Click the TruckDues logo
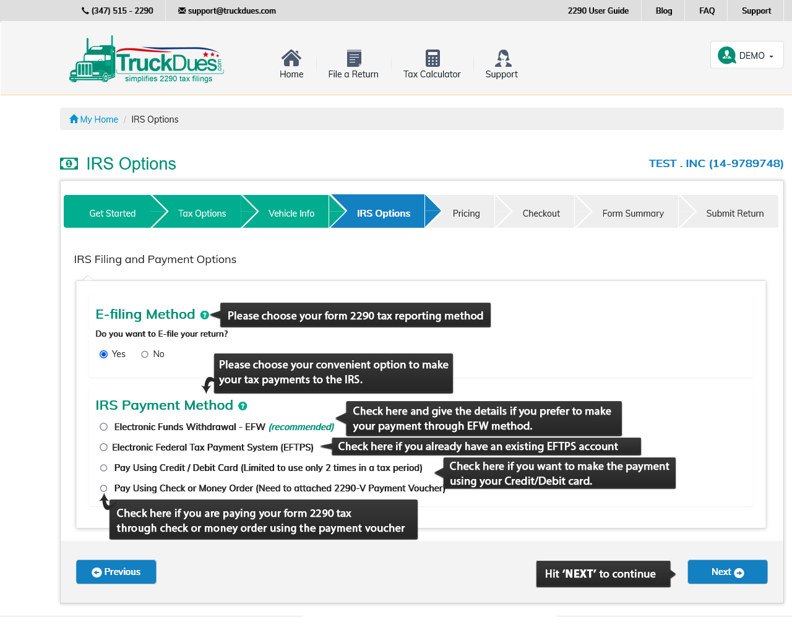This screenshot has height=635, width=792. (147, 61)
